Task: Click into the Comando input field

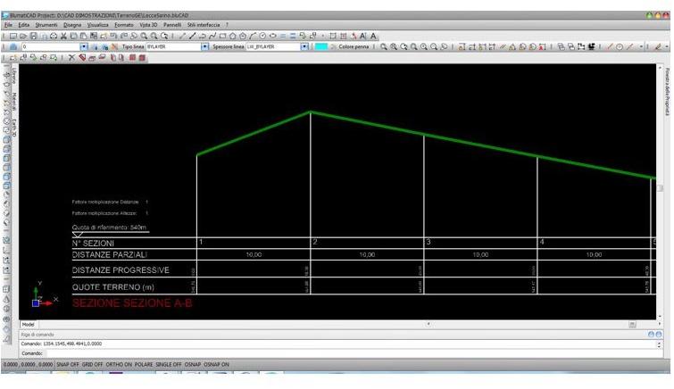Action: pyautogui.click(x=339, y=353)
